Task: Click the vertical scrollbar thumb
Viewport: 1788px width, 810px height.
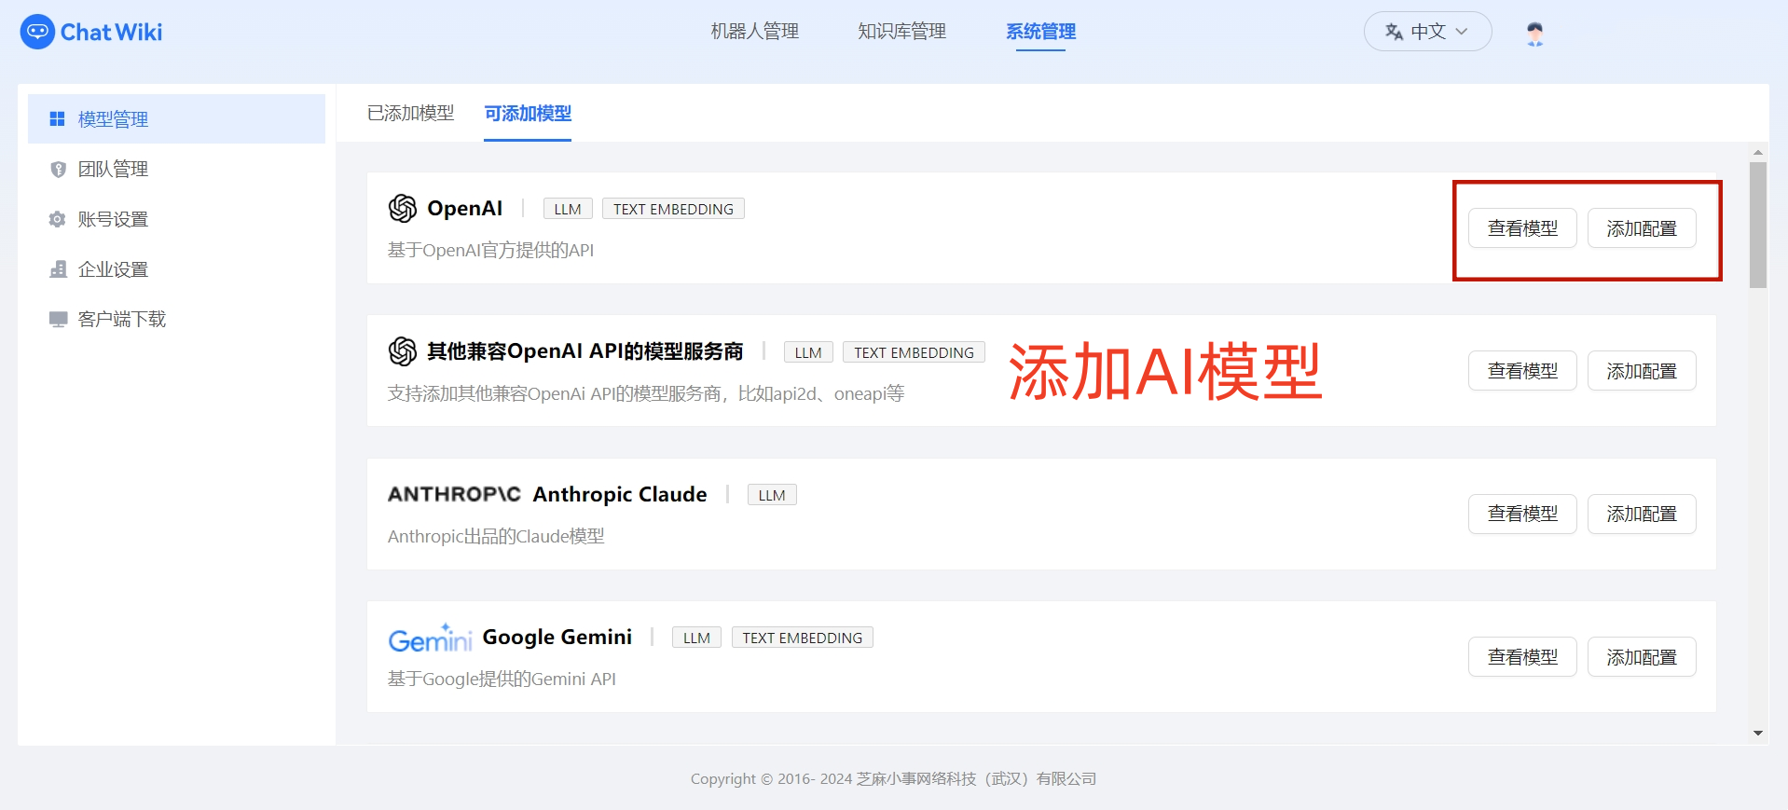Action: tap(1758, 226)
